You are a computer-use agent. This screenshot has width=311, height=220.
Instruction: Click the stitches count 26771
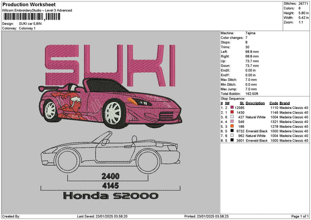click(303, 4)
